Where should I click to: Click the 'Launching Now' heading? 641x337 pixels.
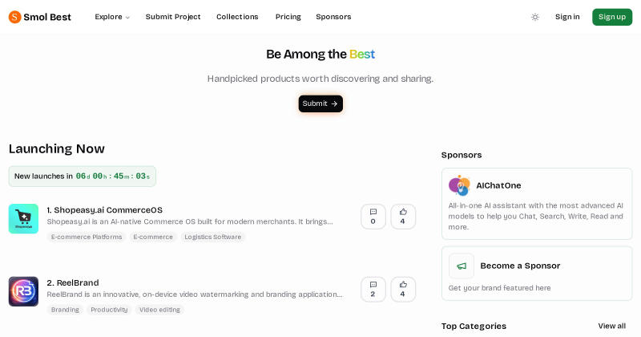56,148
